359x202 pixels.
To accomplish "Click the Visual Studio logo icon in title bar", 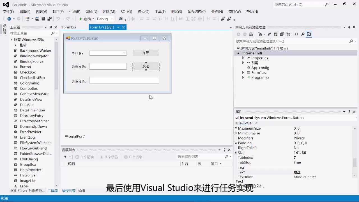I will click(x=6, y=5).
